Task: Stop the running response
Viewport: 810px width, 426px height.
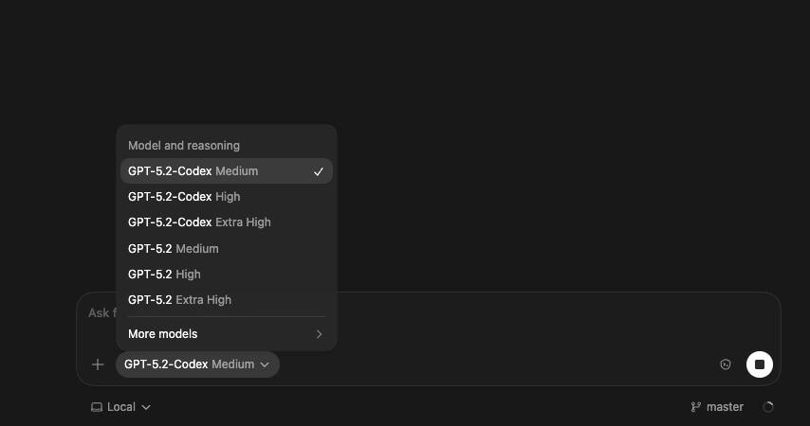Action: (760, 364)
